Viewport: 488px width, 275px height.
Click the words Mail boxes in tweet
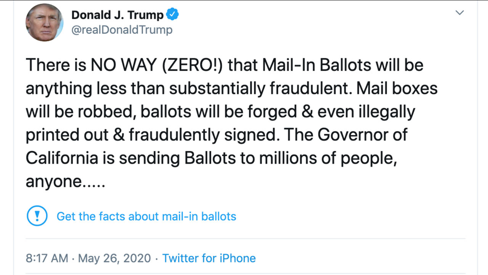click(396, 89)
